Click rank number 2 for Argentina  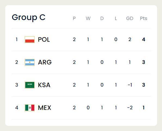click(17, 62)
